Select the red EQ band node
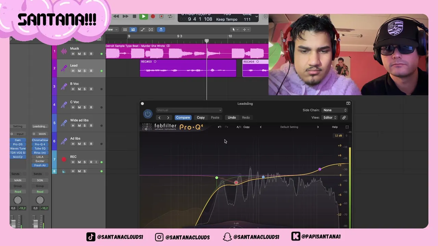Image resolution: width=438 pixels, height=246 pixels. 236,183
